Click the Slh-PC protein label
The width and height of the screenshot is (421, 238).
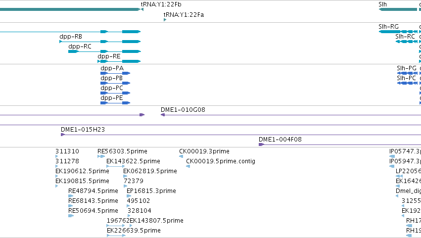point(406,78)
